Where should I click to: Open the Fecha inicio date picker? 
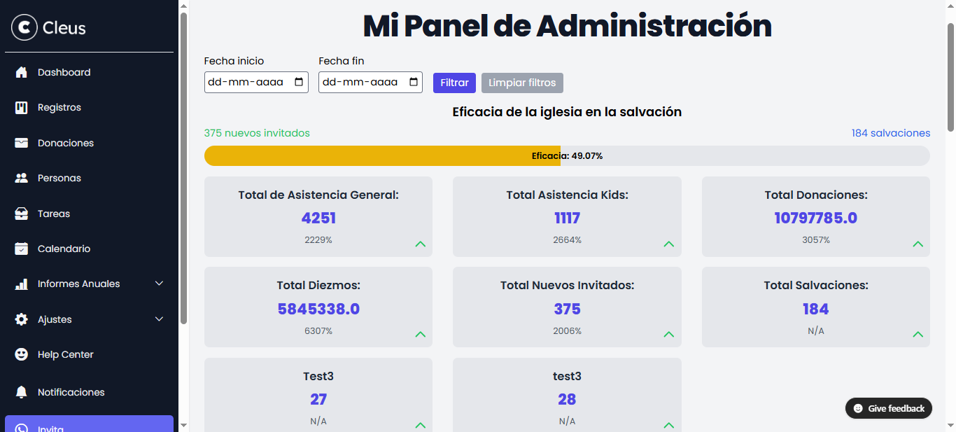pos(300,82)
